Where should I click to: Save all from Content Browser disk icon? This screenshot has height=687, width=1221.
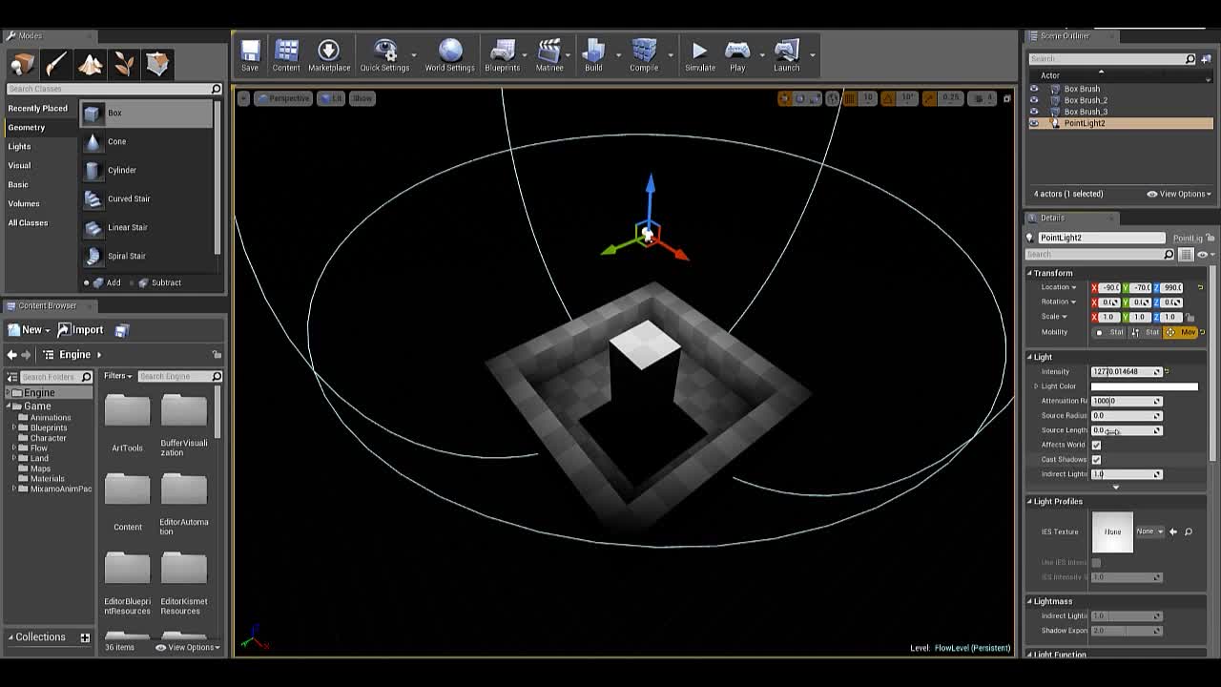(x=122, y=330)
